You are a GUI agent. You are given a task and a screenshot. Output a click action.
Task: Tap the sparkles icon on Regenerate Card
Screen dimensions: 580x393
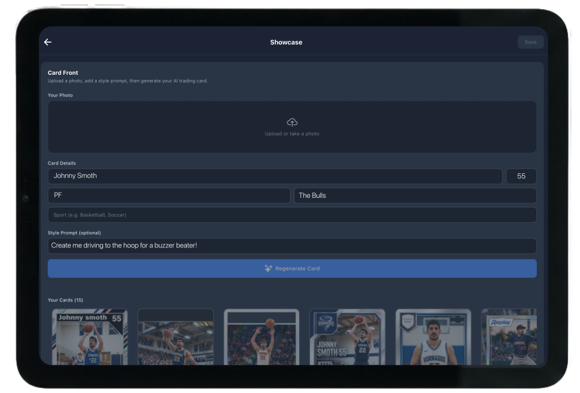(x=268, y=269)
